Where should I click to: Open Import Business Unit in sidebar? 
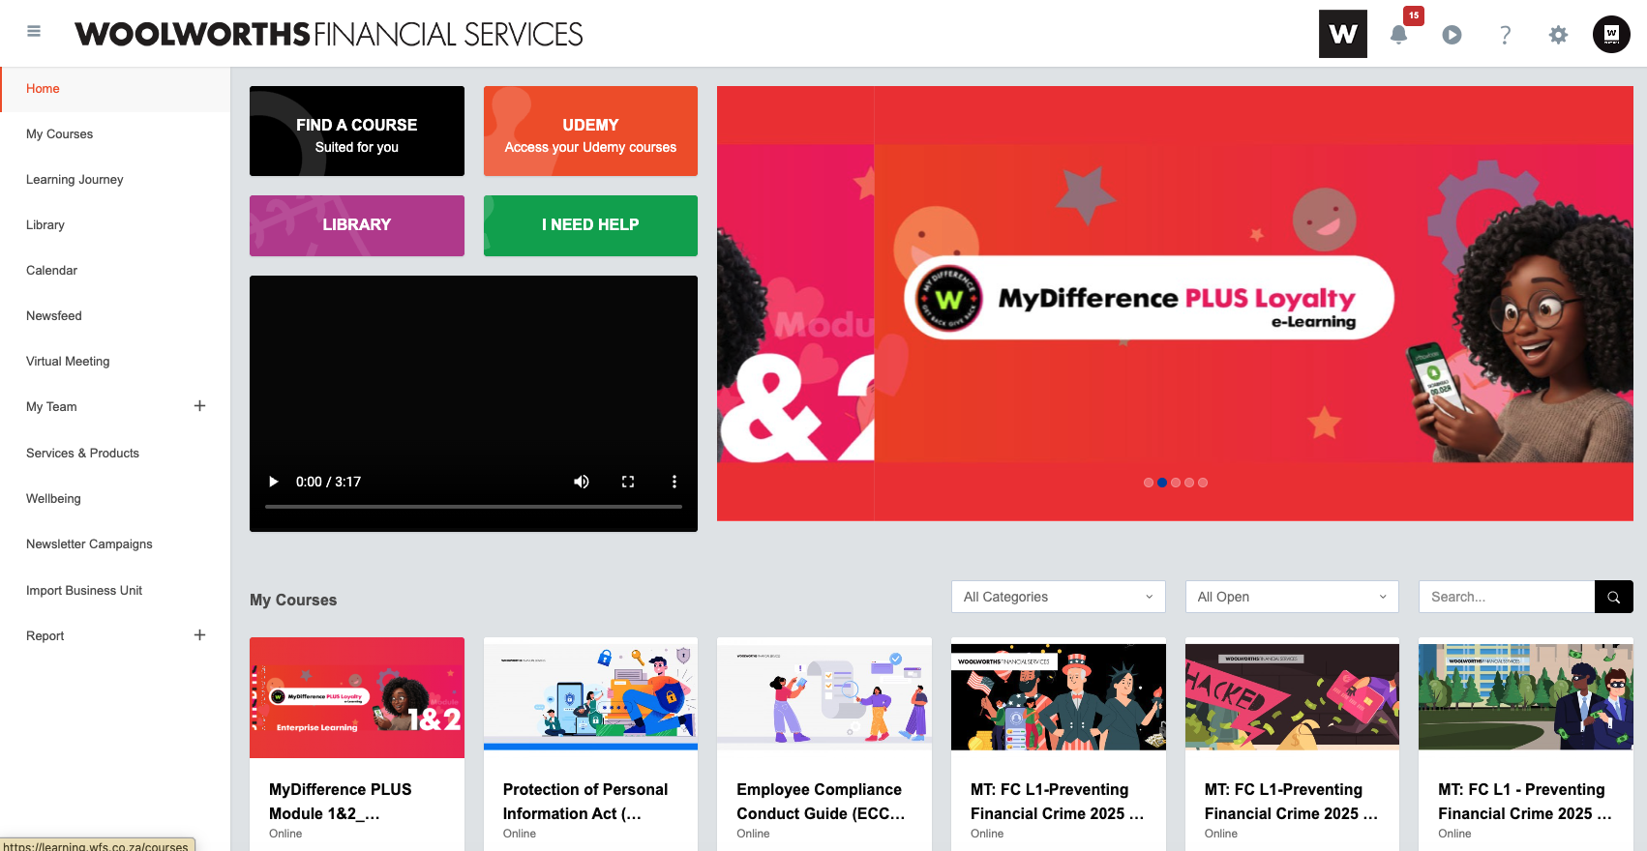[115, 591]
